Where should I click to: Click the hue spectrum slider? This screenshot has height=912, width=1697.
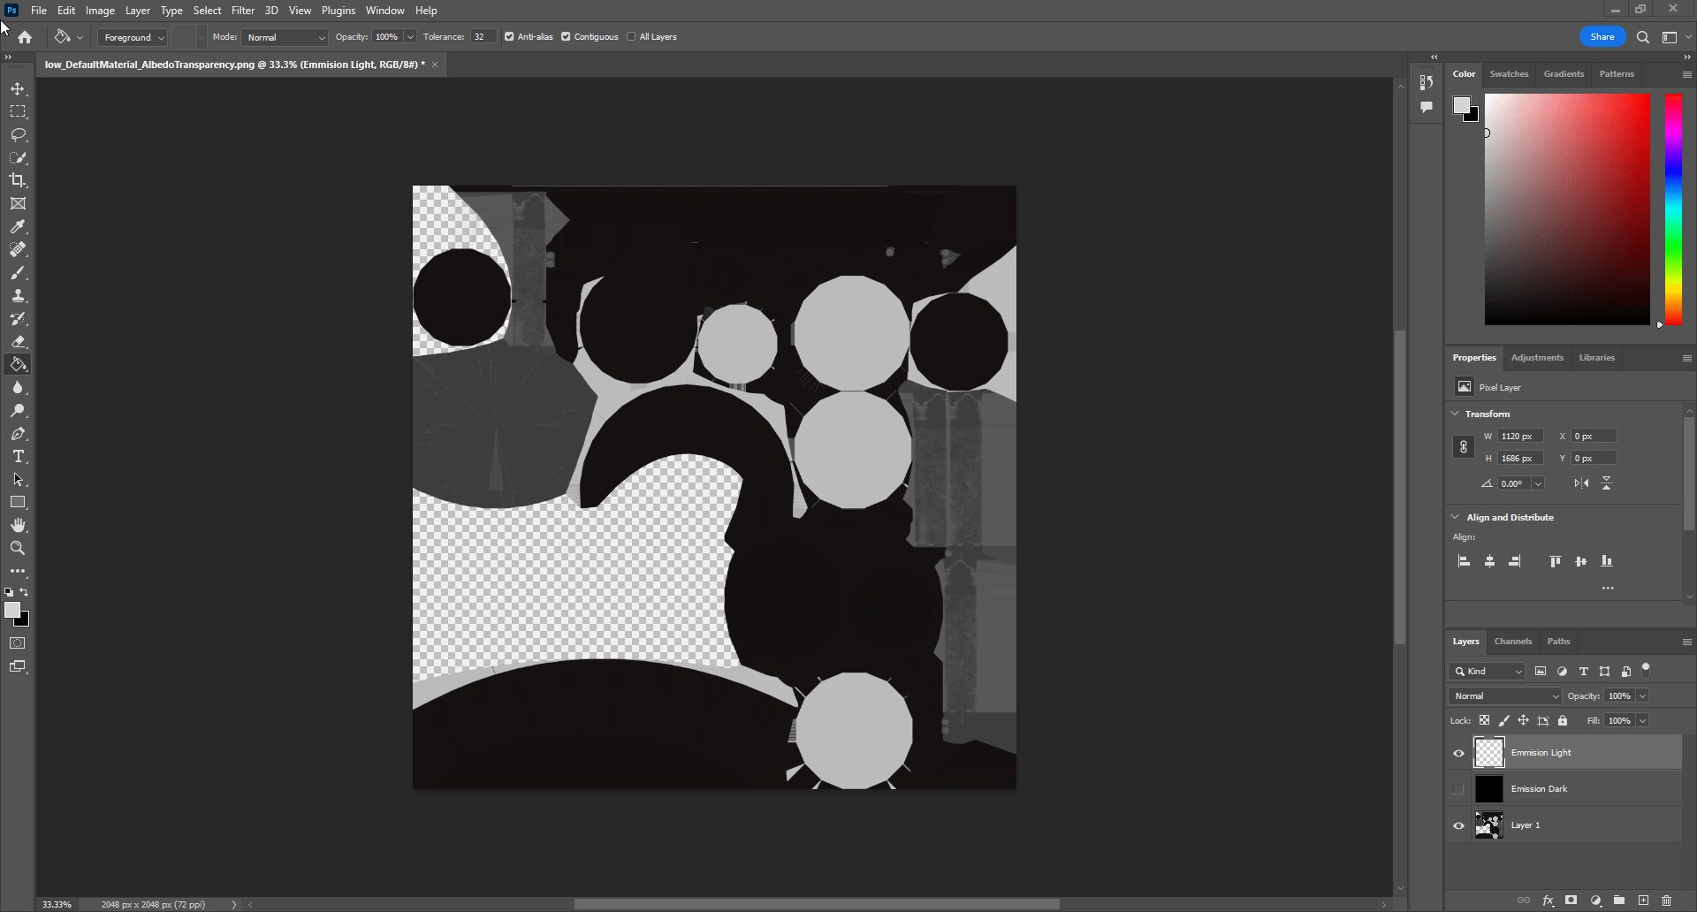pos(1673,209)
